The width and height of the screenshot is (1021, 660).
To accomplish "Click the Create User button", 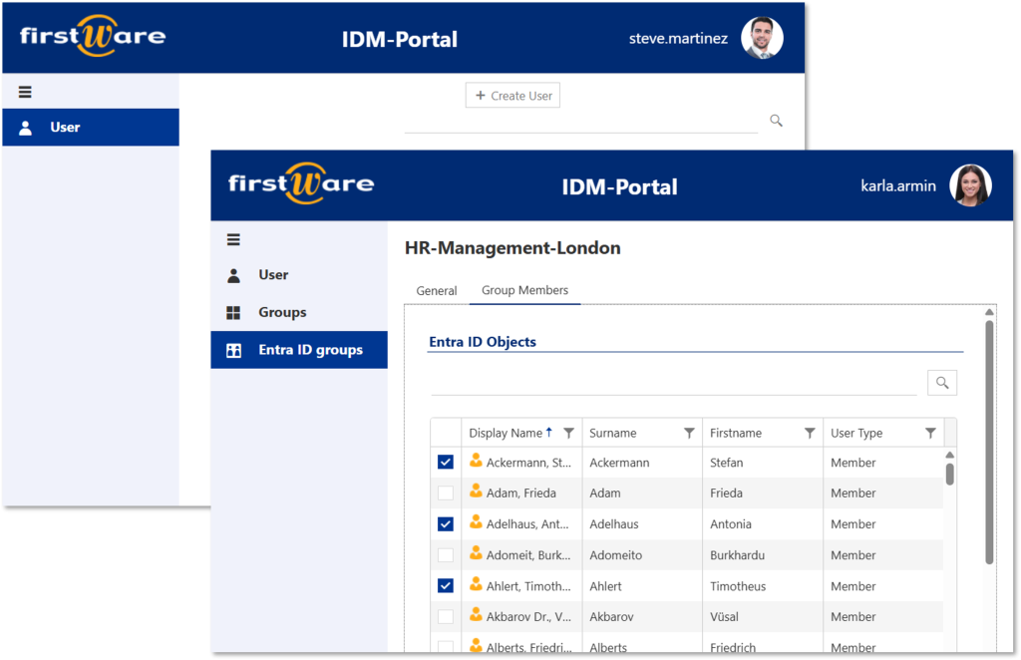I will (512, 95).
